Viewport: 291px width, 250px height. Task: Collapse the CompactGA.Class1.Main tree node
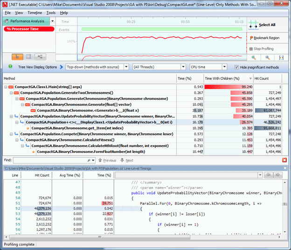pos(6,87)
